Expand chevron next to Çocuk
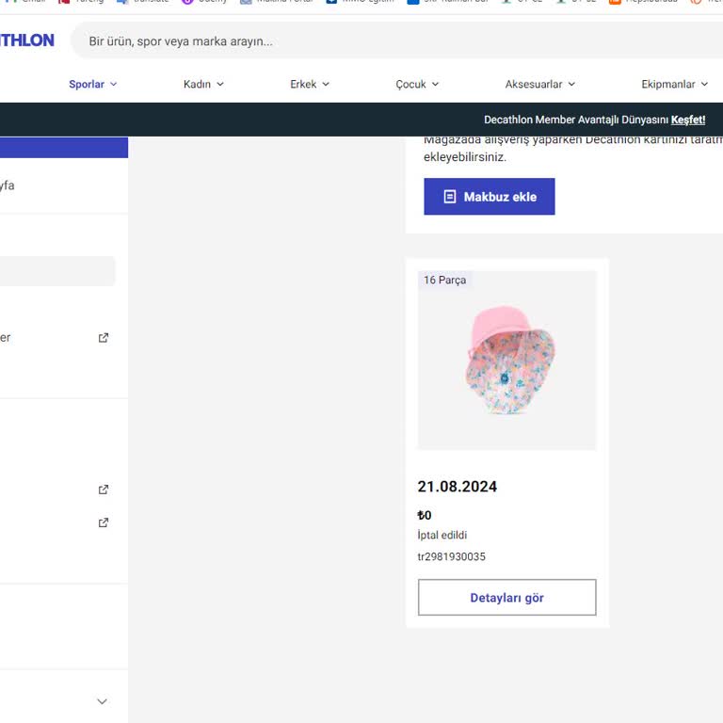 (x=435, y=84)
